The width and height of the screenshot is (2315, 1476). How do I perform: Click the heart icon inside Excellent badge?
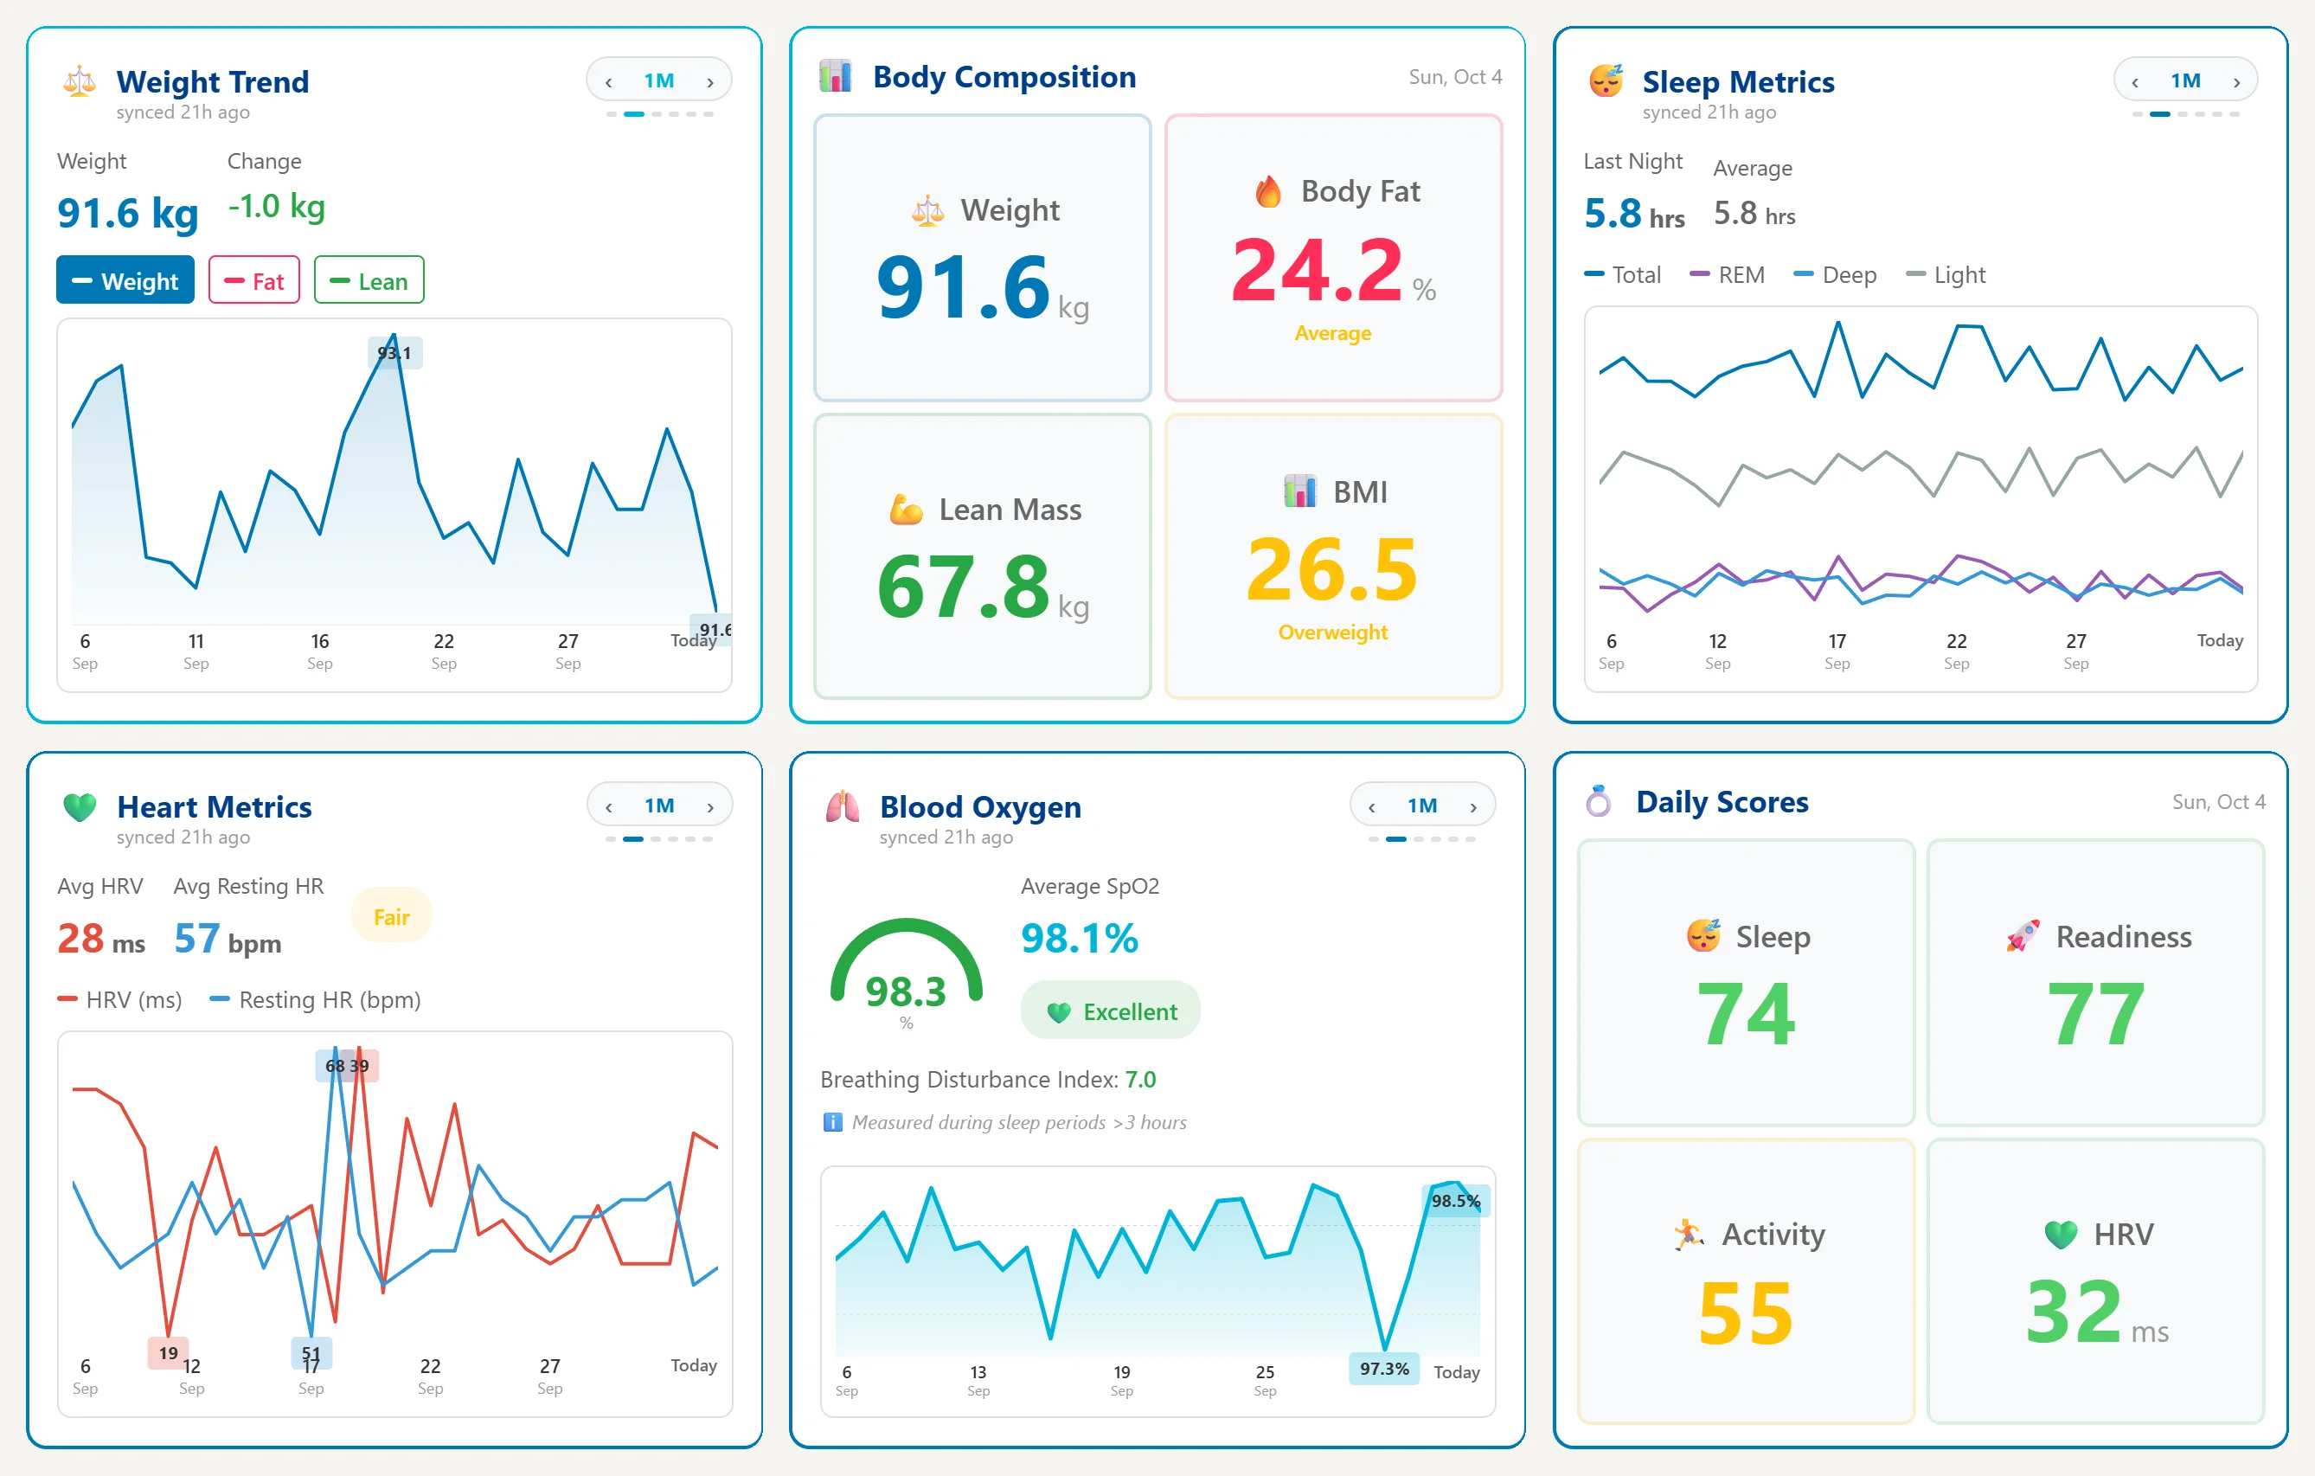click(1059, 1012)
